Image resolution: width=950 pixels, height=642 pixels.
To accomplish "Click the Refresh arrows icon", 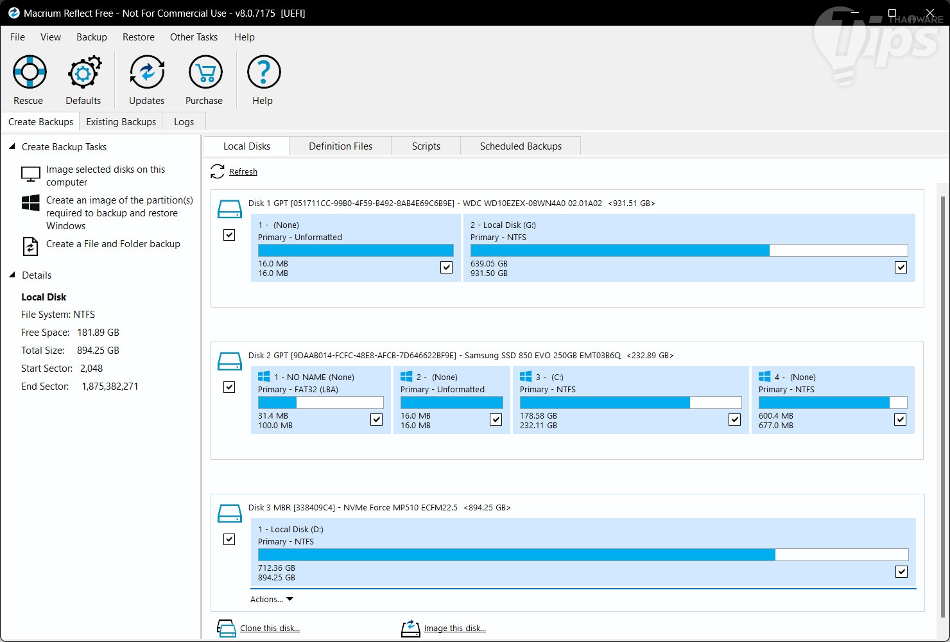I will coord(218,171).
